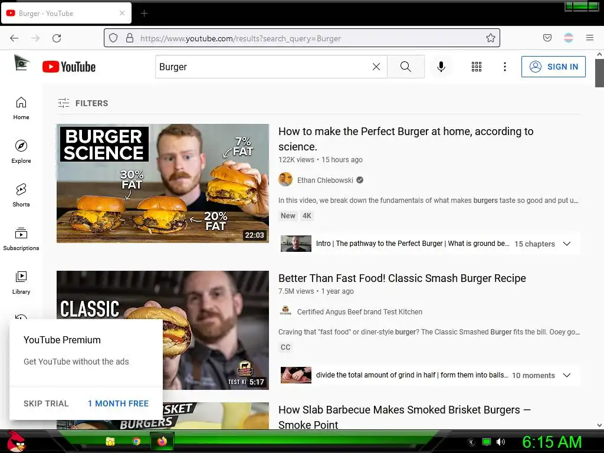Screen dimensions: 604x453
Task: Open the Perfect Burger video title
Action: [x=406, y=139]
